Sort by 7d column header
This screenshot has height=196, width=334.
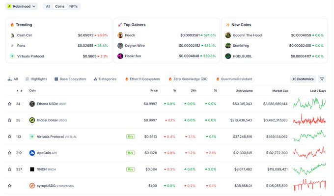tap(215, 90)
